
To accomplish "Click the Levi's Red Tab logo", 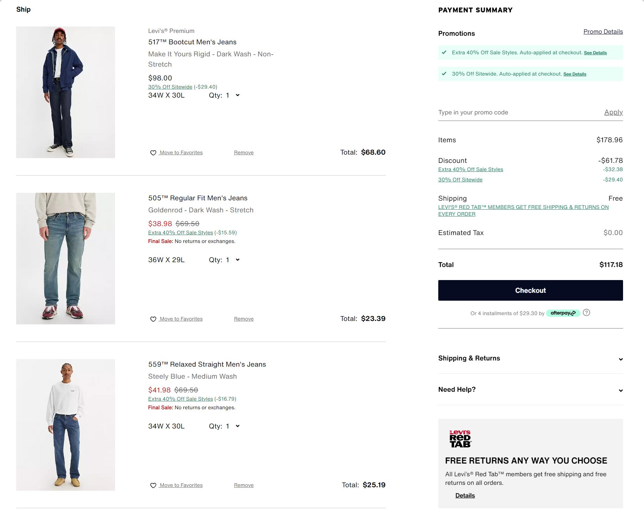I will tap(460, 439).
